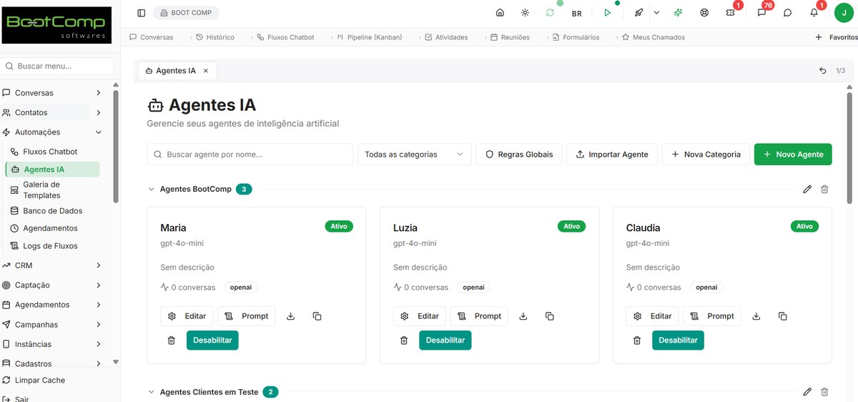This screenshot has width=858, height=402.
Task: Duplicate the Luzia agent
Action: coord(550,316)
